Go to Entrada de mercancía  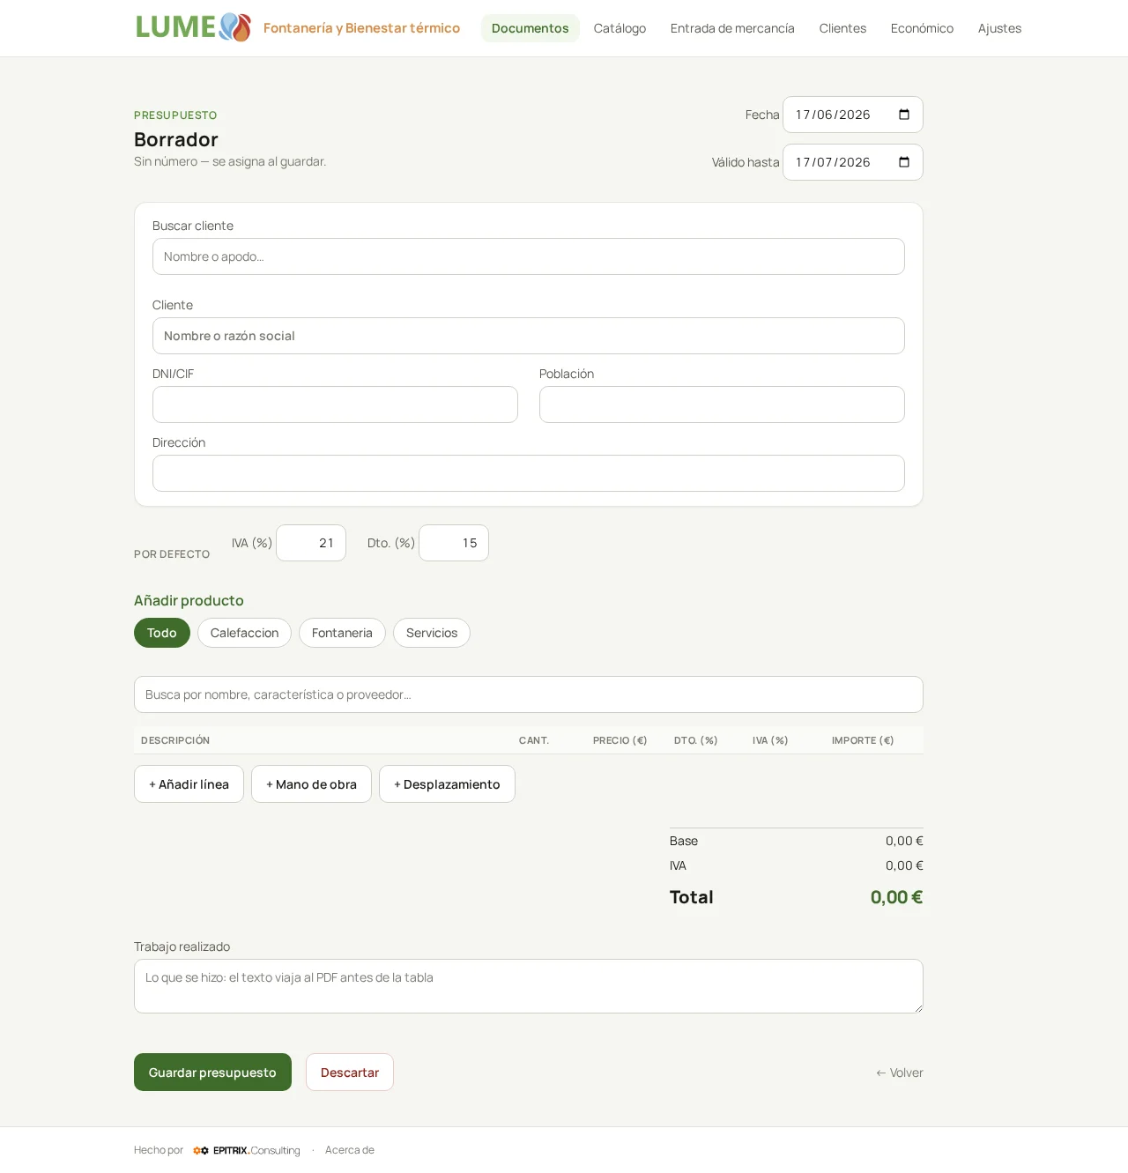(x=732, y=28)
